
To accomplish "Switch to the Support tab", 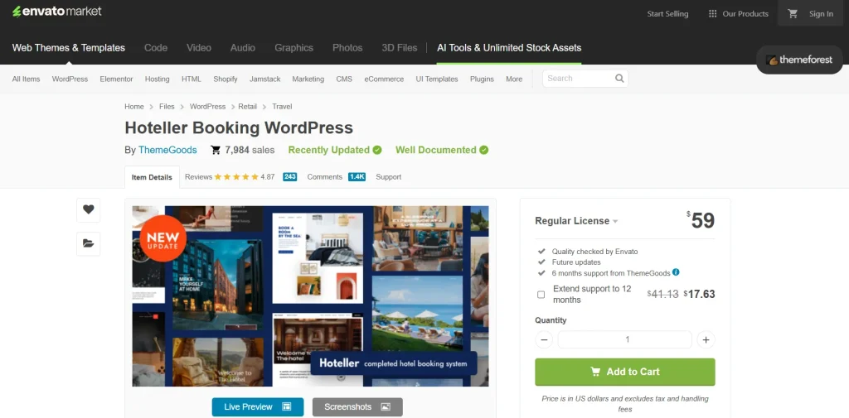I will 388,177.
